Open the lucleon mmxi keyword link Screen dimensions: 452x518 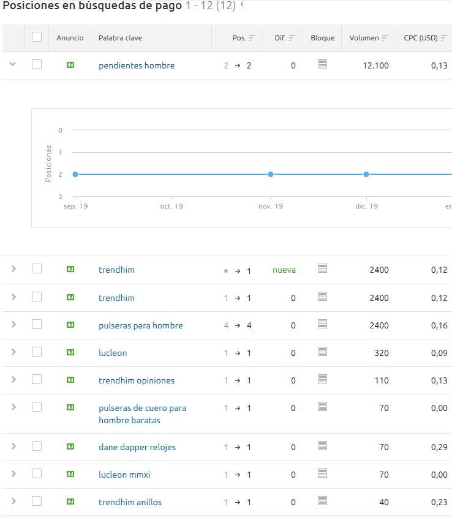(124, 475)
